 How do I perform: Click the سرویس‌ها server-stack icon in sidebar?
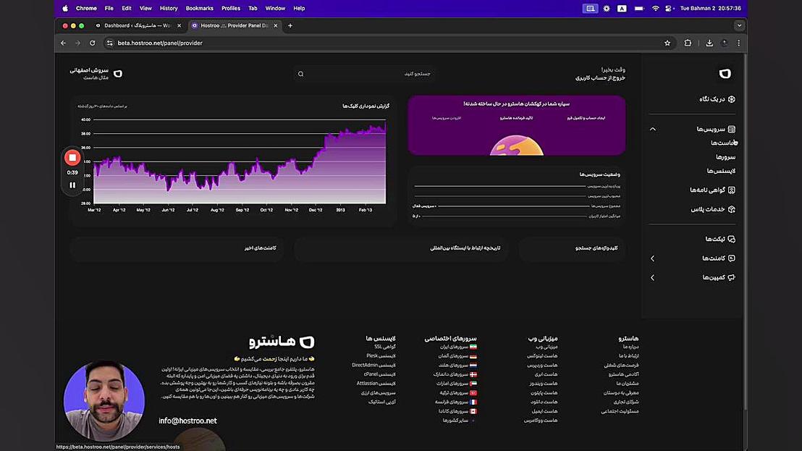tap(731, 130)
